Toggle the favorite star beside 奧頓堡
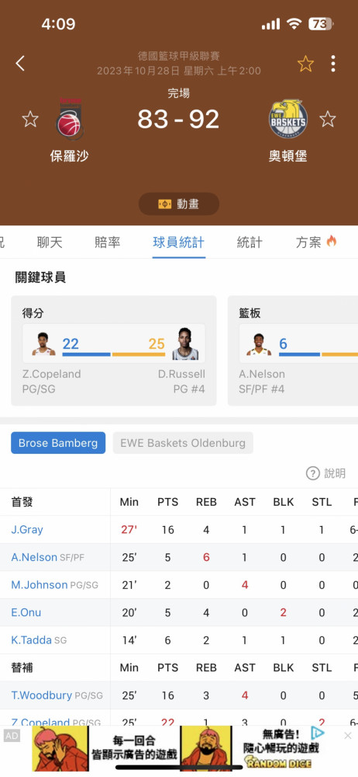The image size is (358, 777). coord(327,119)
